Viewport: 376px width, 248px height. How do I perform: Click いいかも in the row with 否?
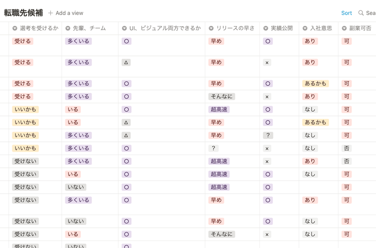(x=25, y=148)
